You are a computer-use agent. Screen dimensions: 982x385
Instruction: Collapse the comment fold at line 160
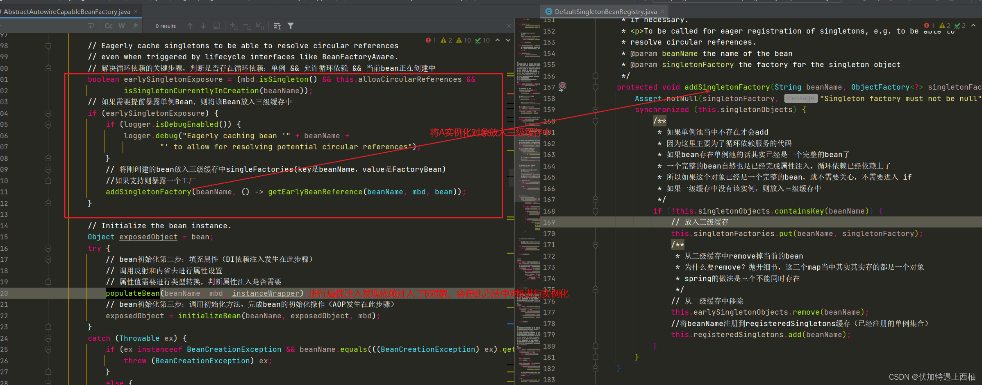[596, 121]
